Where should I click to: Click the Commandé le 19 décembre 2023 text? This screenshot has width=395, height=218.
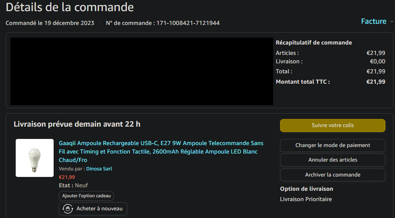pos(50,23)
